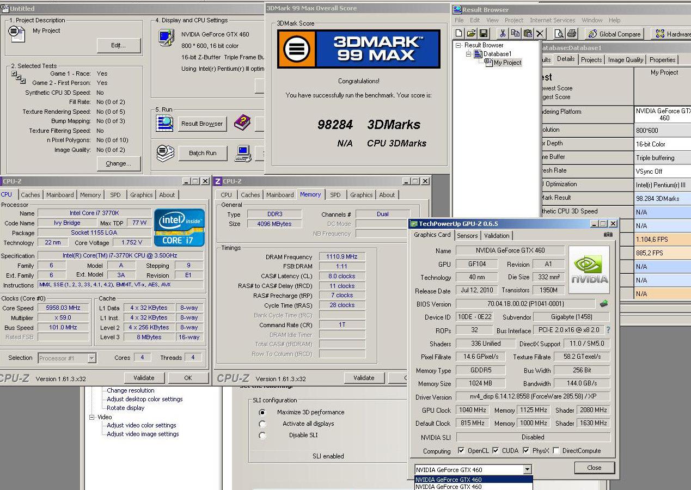
Task: Click the Save floppy icon in Result Browser
Action: click(484, 34)
